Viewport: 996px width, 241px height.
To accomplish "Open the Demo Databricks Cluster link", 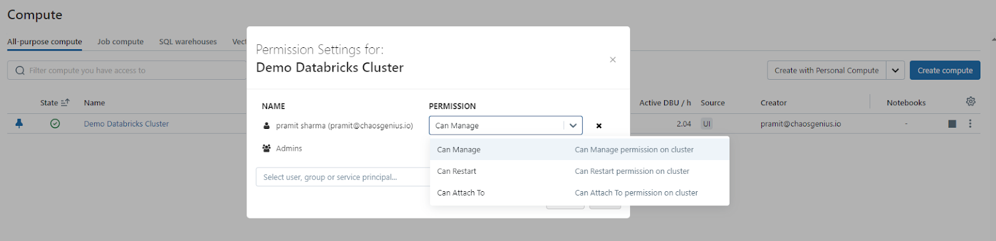I will (126, 124).
